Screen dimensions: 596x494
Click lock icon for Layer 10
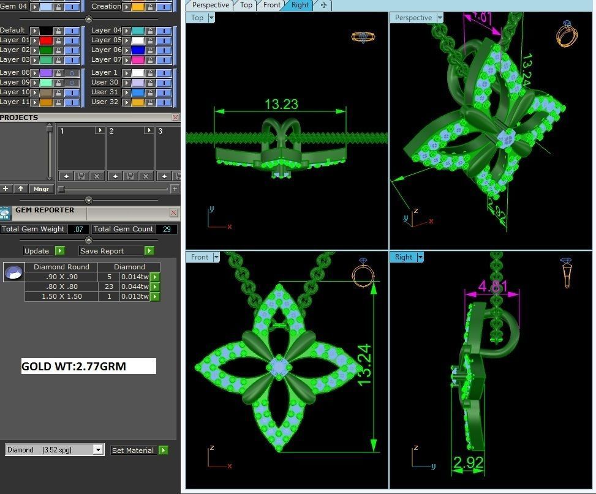(58, 92)
